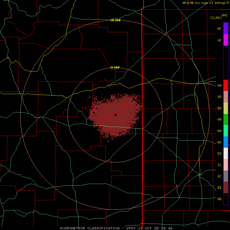Select the WS blue legend swatch
The width and height of the screenshot is (230, 230).
click(226, 142)
